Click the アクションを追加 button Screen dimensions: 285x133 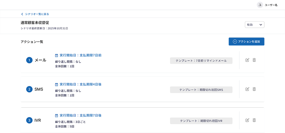246,41
